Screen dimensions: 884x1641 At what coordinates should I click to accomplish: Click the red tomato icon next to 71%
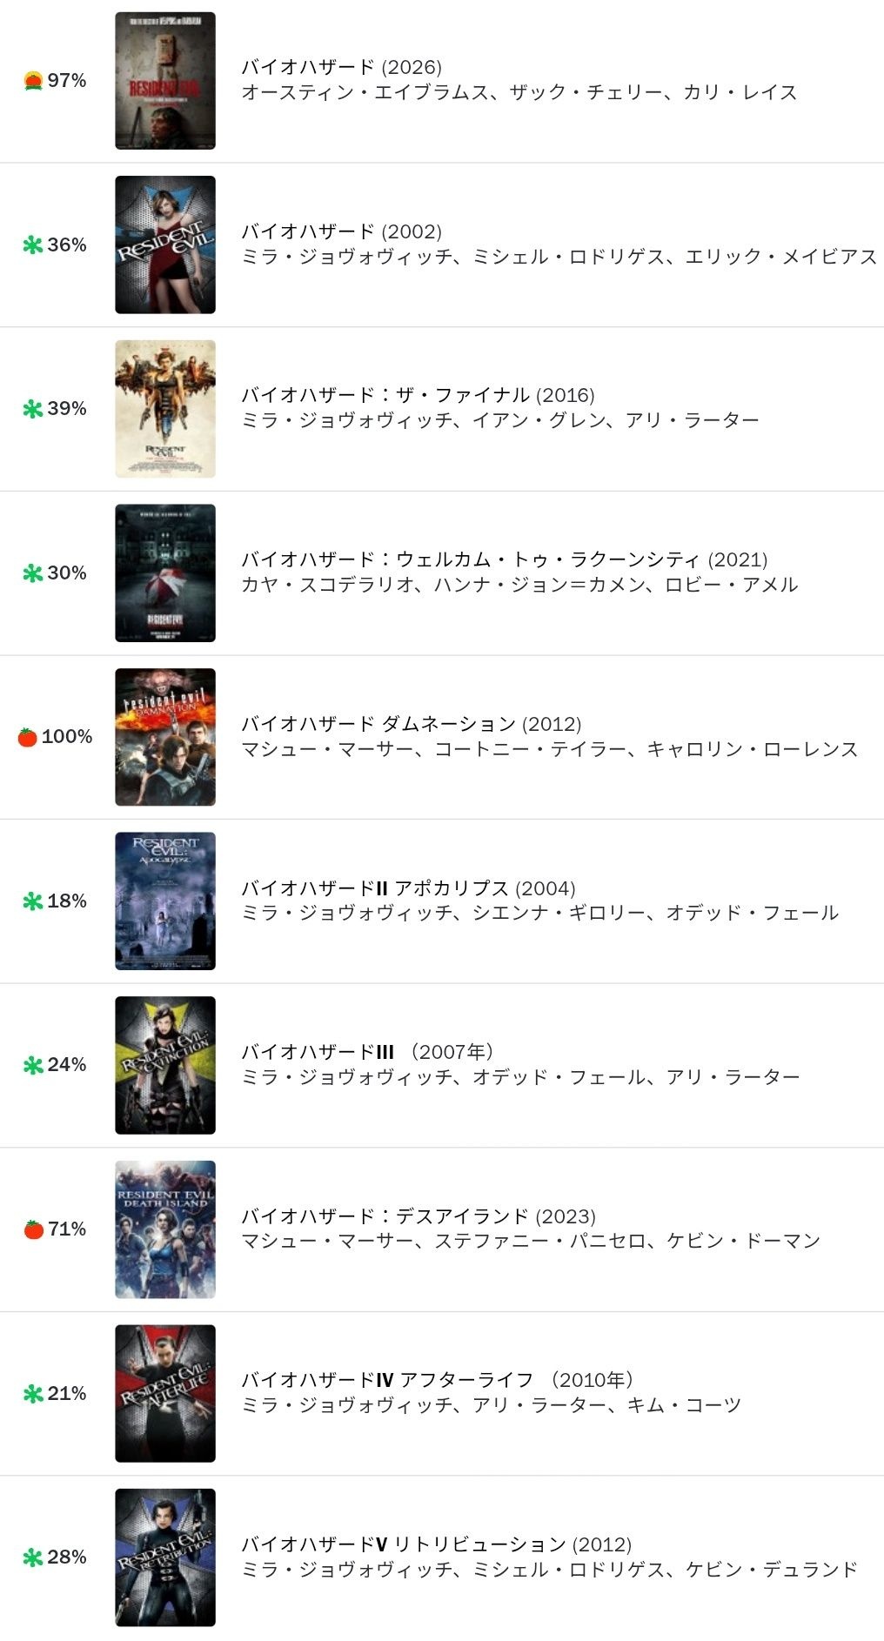coord(34,1229)
